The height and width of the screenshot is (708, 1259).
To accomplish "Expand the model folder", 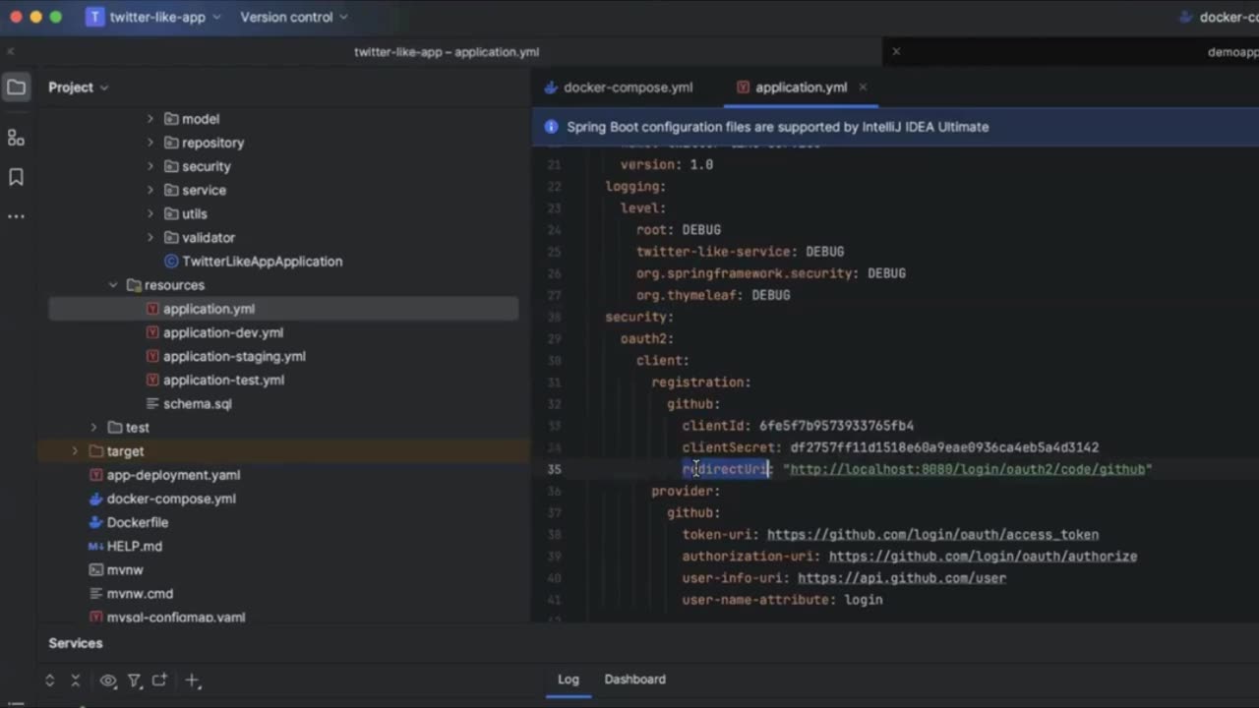I will [150, 119].
